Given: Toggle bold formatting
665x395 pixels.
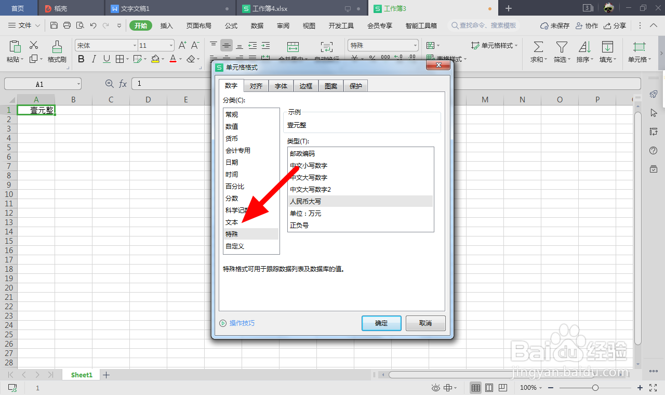Looking at the screenshot, I should (81, 59).
